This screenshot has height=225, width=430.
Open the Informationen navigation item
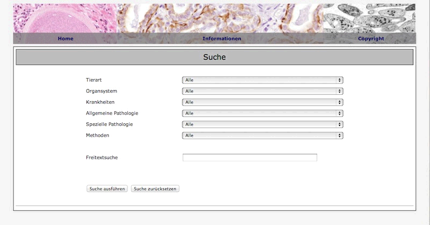click(221, 39)
